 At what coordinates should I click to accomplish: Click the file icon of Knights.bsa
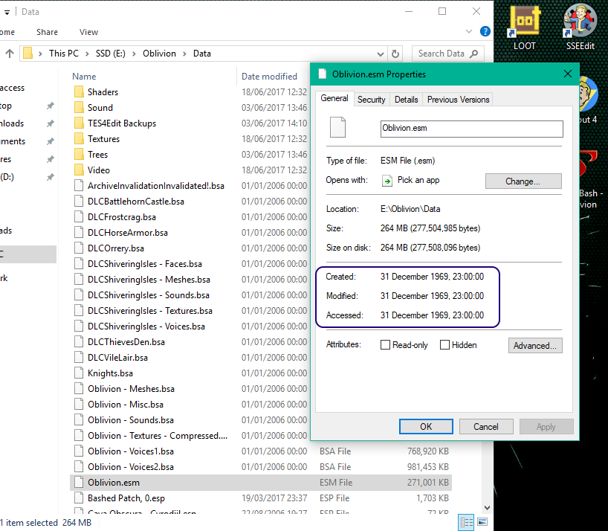[79, 373]
